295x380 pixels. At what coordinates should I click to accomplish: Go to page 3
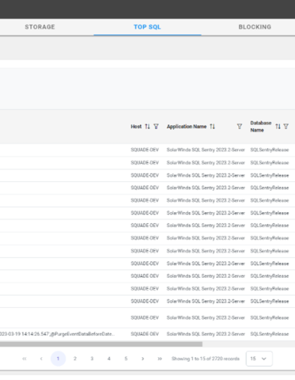point(92,359)
